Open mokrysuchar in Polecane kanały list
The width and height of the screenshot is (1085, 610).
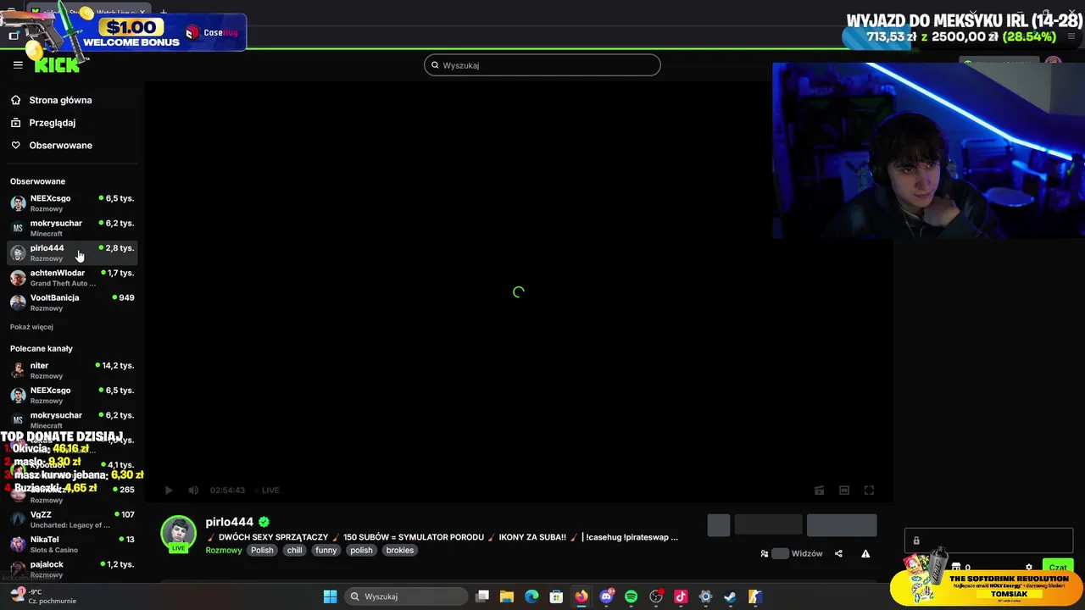pyautogui.click(x=72, y=420)
